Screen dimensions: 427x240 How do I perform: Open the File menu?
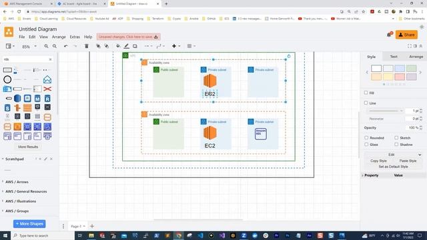tap(22, 37)
